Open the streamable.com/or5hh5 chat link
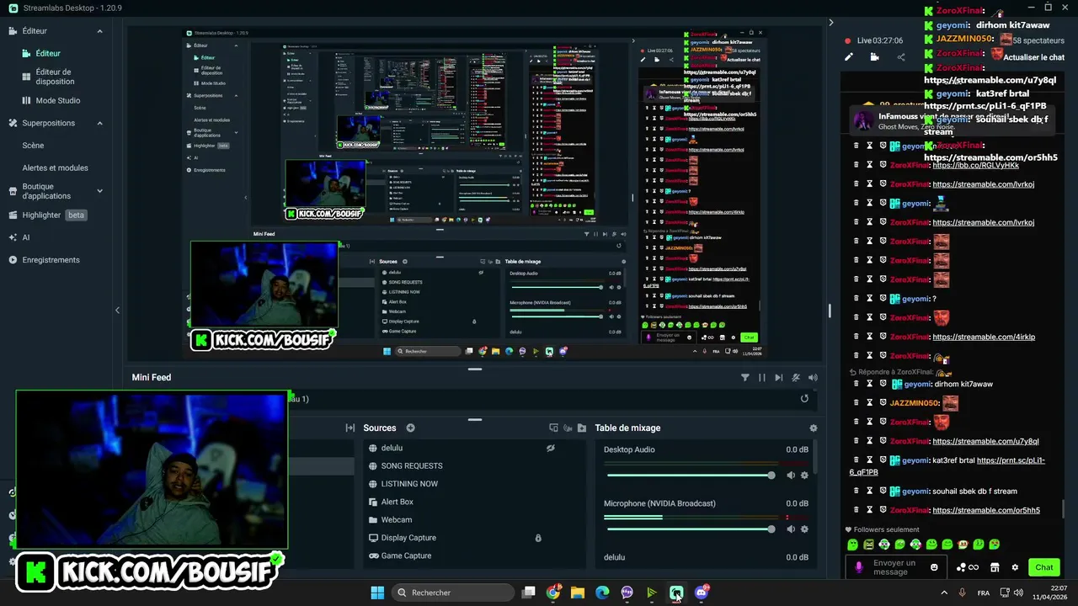 (986, 510)
